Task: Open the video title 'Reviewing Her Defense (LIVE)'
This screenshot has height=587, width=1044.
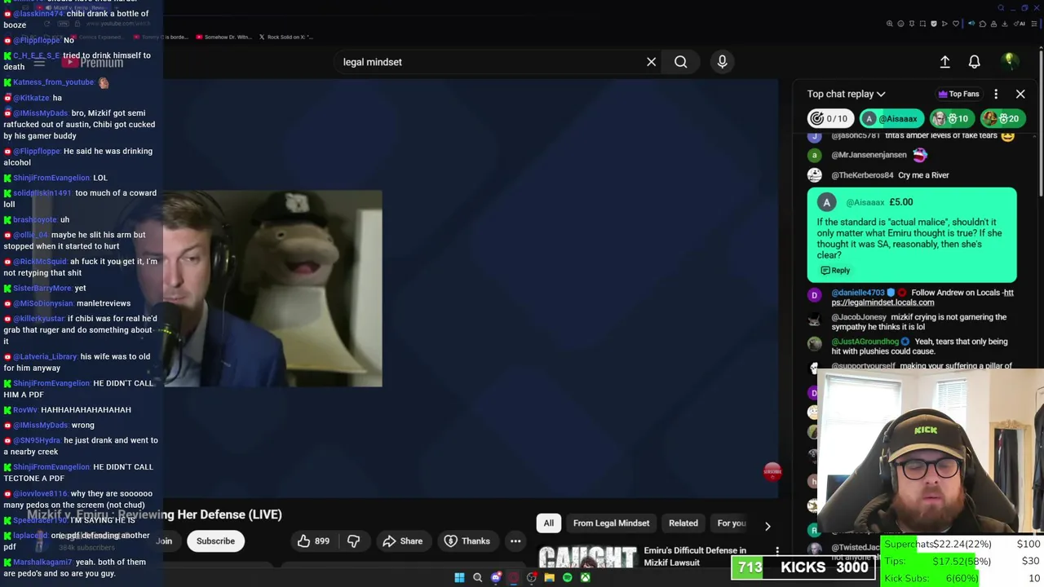Action: click(x=155, y=514)
